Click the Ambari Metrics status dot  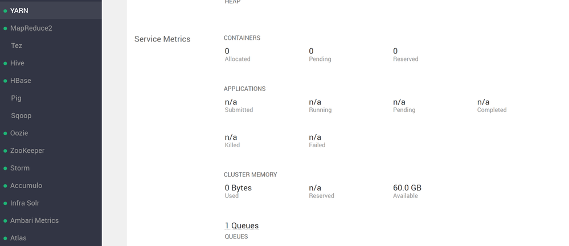(x=5, y=221)
